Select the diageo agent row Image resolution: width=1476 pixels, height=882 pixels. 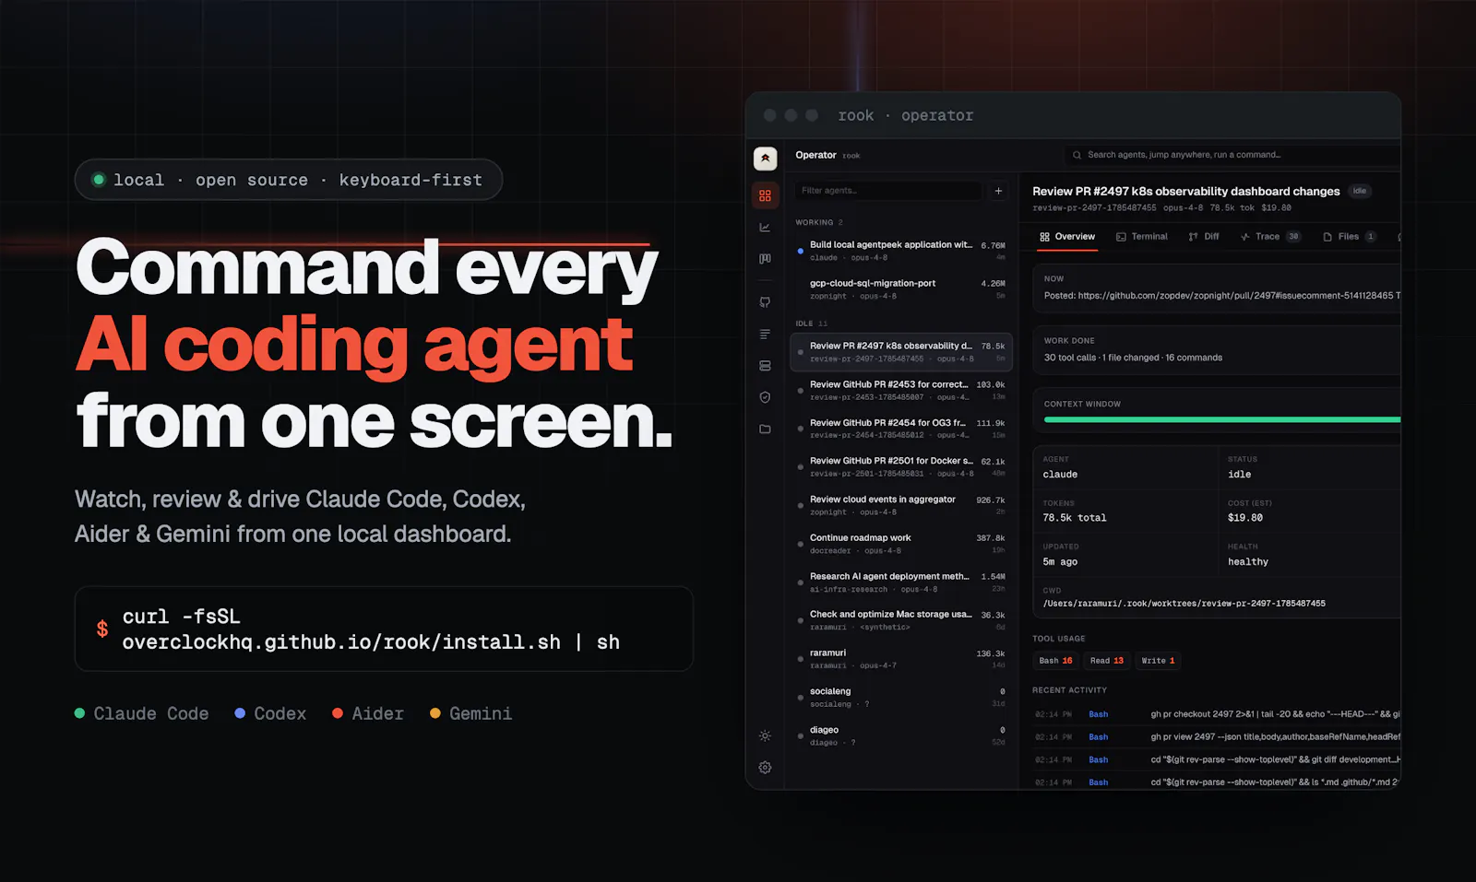(x=901, y=735)
